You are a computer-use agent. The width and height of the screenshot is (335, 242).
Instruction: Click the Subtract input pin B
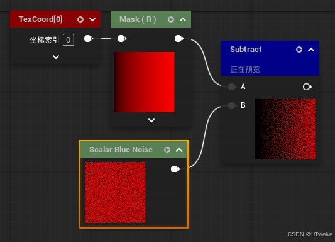point(232,105)
